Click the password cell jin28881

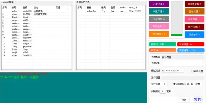tap(27, 14)
